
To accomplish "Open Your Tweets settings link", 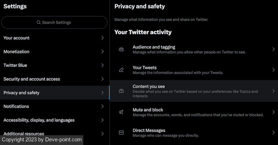I will click(x=145, y=68).
